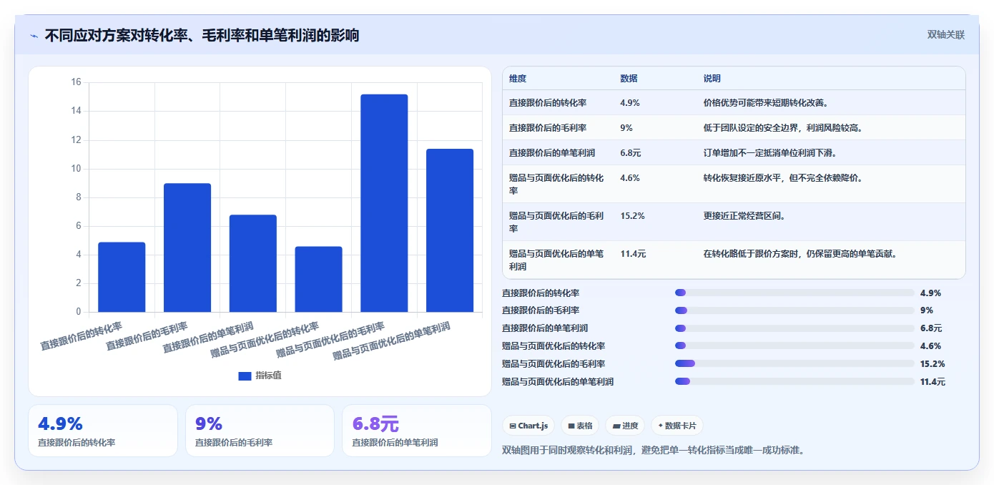Select the 表格 chip

[x=580, y=426]
